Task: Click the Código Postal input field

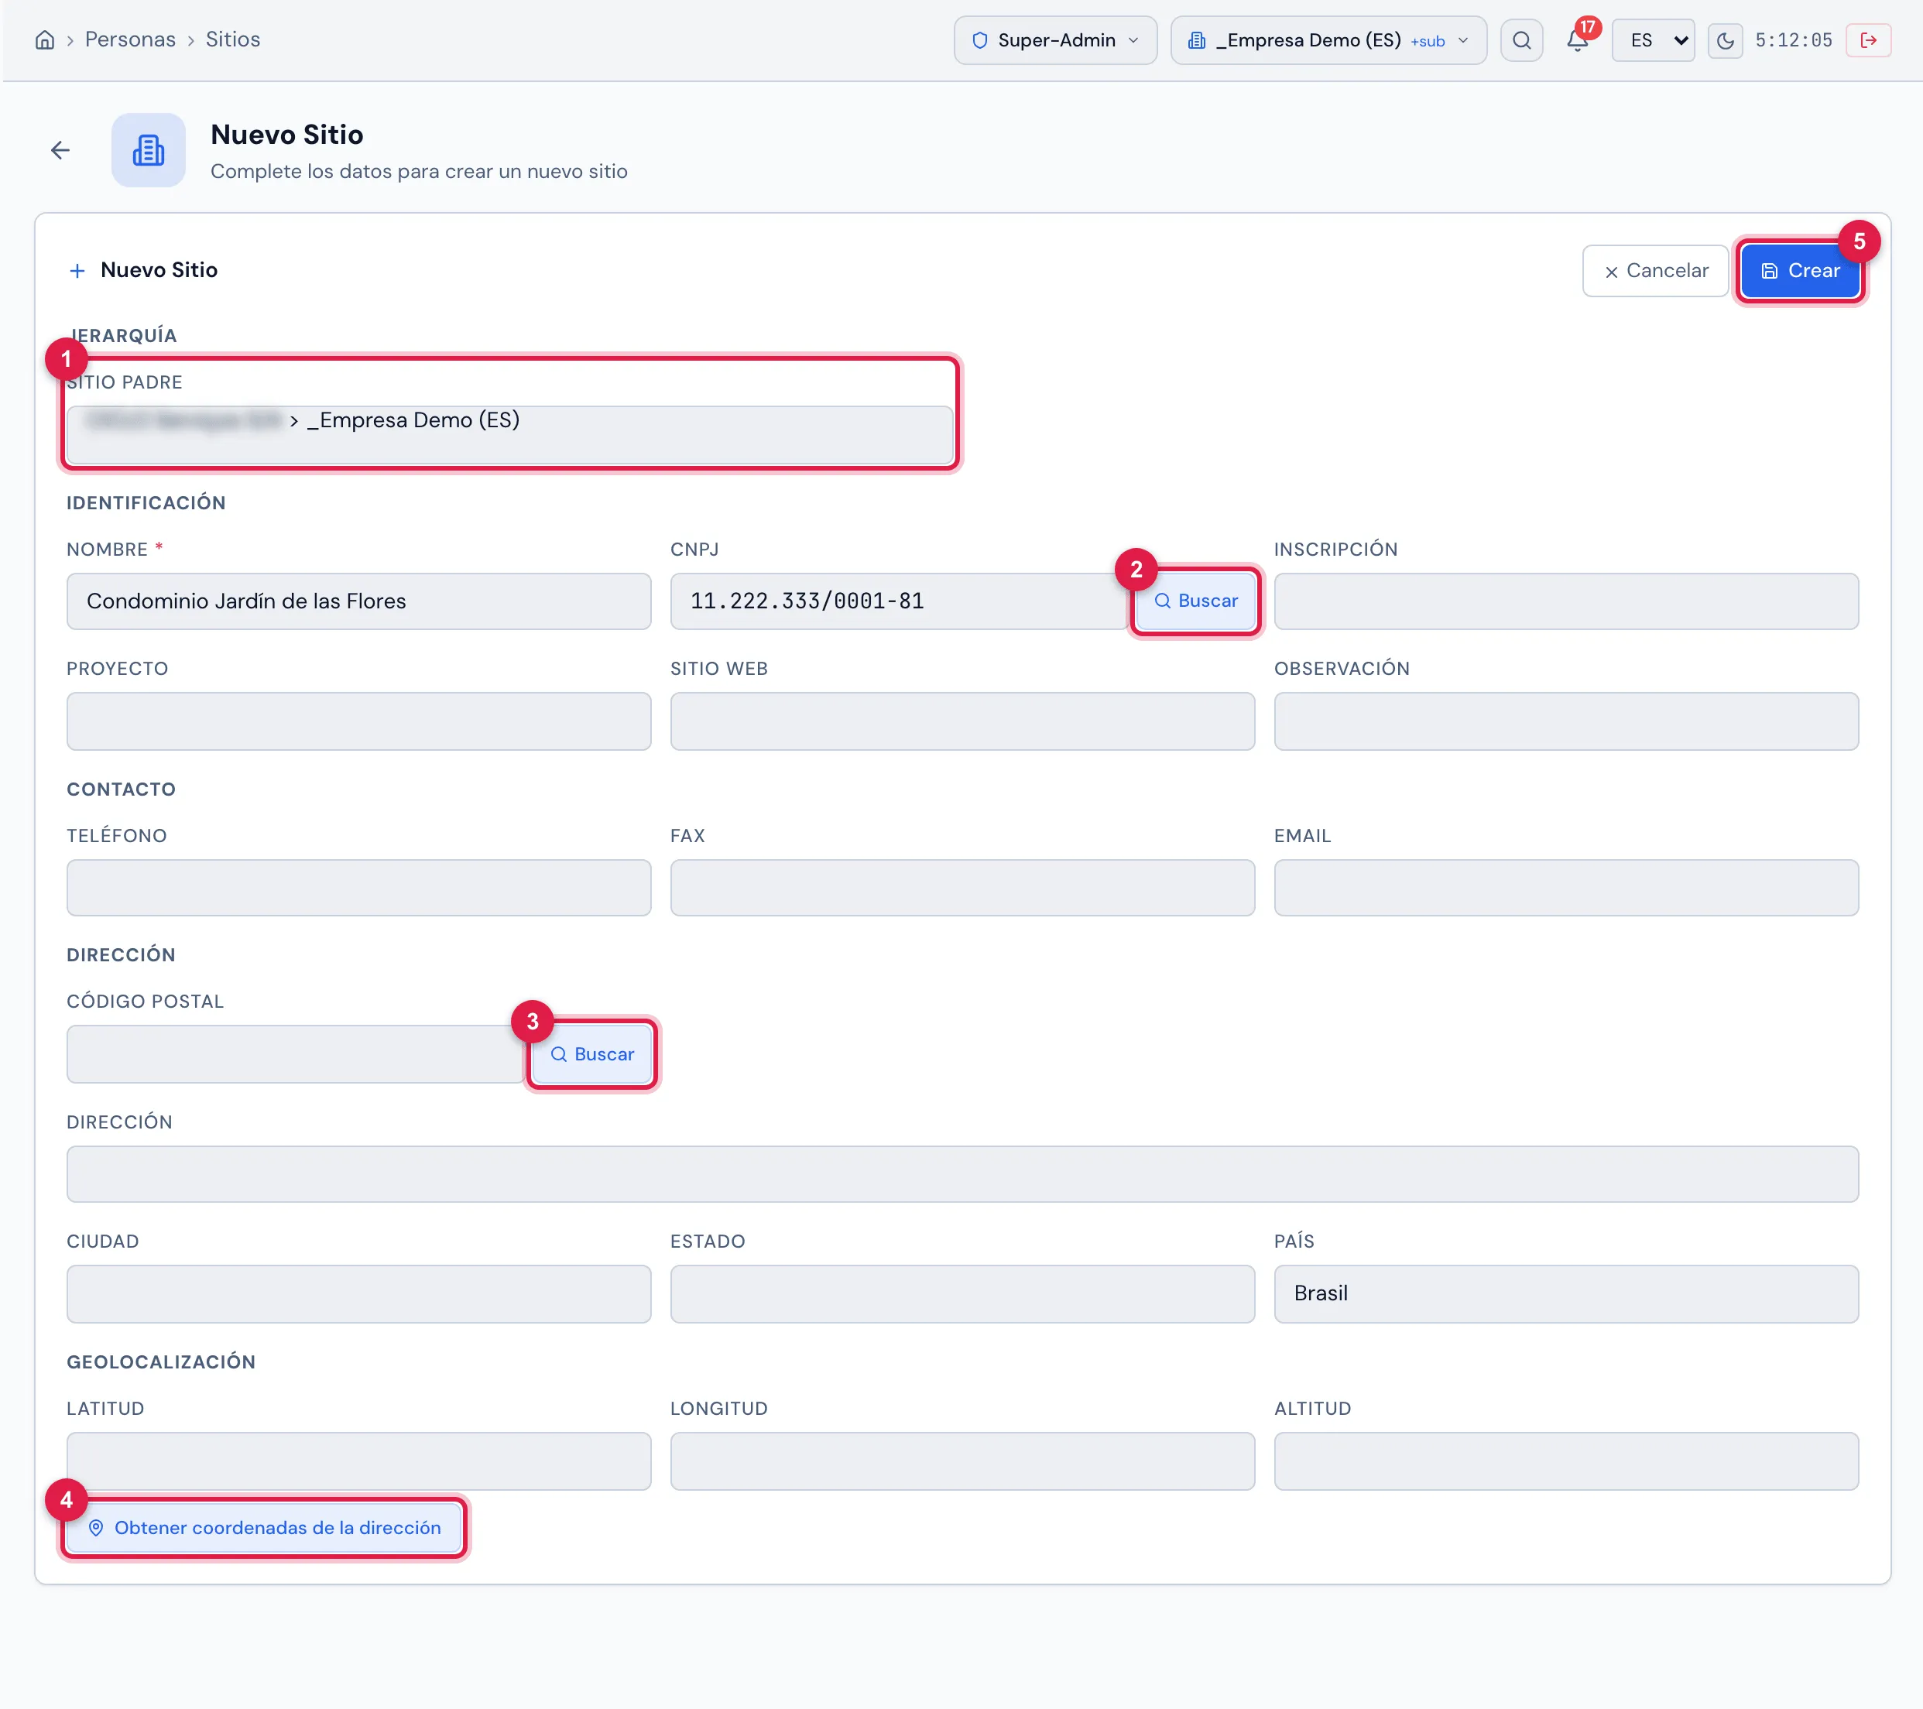Action: coord(296,1054)
